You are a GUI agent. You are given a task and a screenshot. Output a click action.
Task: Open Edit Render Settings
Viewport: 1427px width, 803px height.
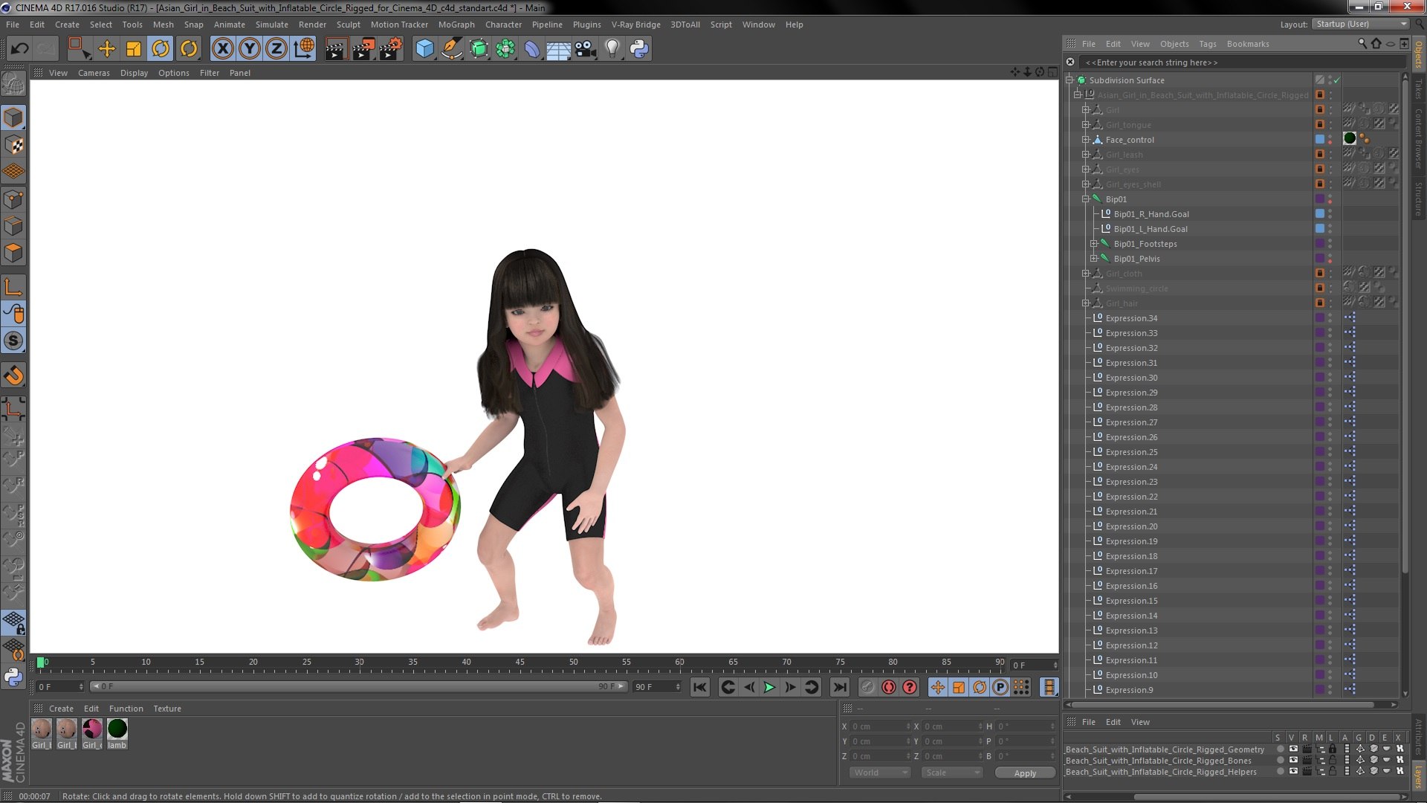(x=391, y=49)
